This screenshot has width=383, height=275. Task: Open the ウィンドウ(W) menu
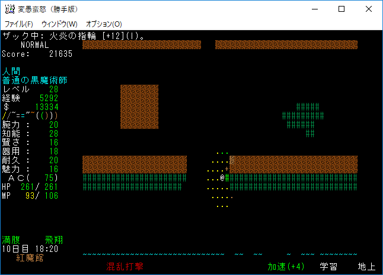(59, 24)
